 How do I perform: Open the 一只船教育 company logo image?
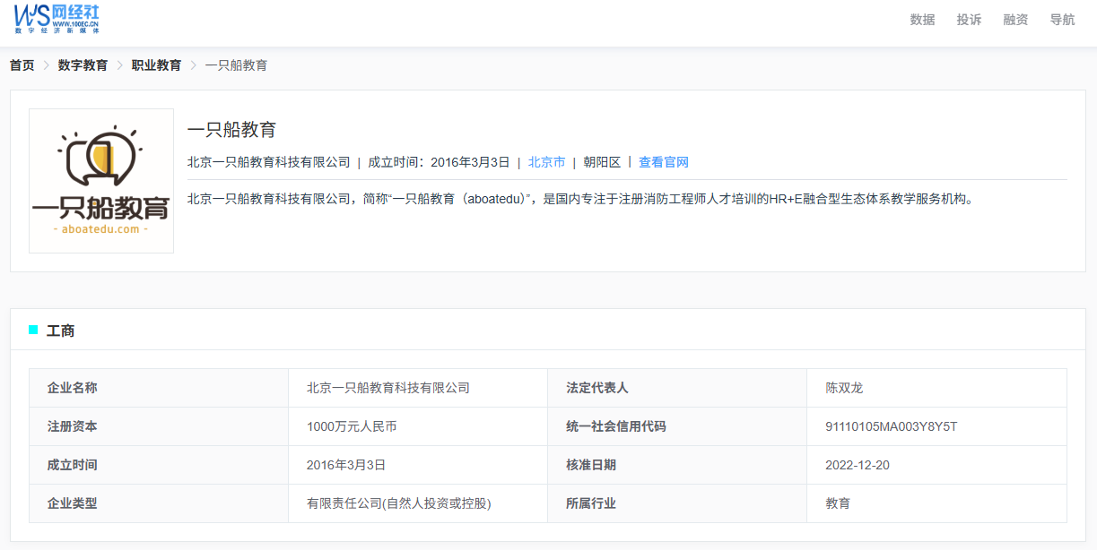(x=101, y=181)
